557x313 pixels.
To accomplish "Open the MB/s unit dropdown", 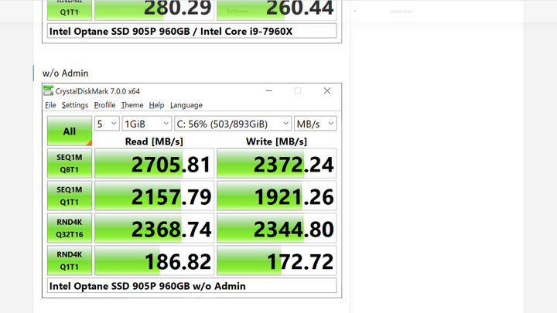I will 315,124.
